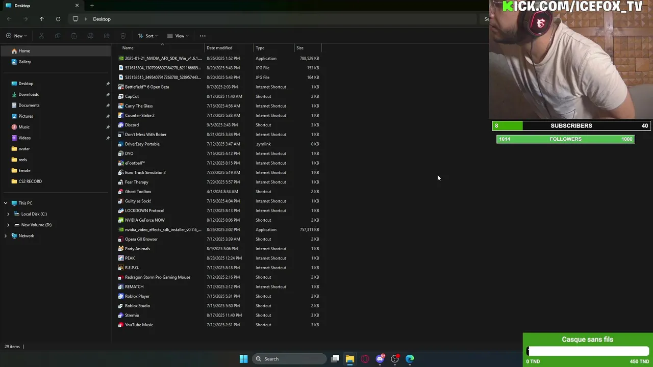This screenshot has width=653, height=367.
Task: Open File Explorer in the taskbar
Action: pyautogui.click(x=349, y=359)
